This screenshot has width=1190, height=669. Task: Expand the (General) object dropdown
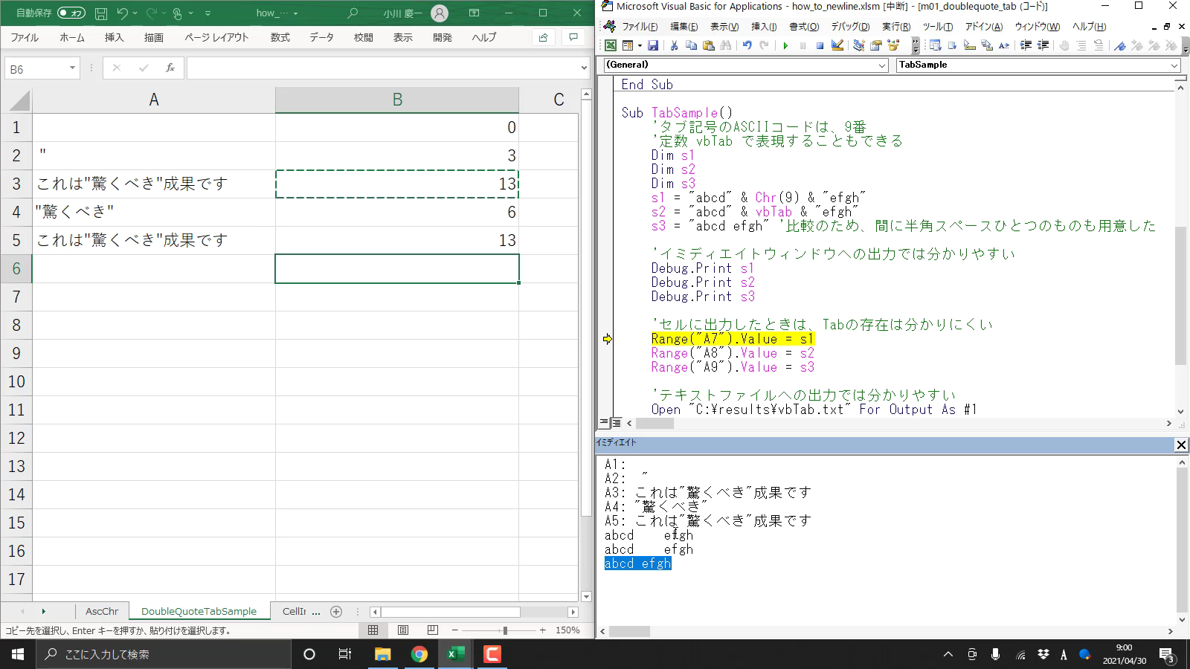tap(882, 65)
